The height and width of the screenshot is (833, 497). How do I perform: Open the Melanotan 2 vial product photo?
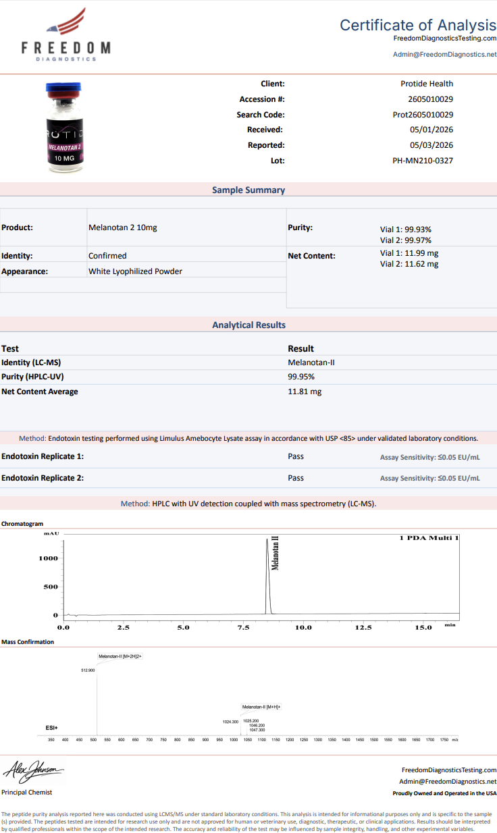pyautogui.click(x=63, y=127)
